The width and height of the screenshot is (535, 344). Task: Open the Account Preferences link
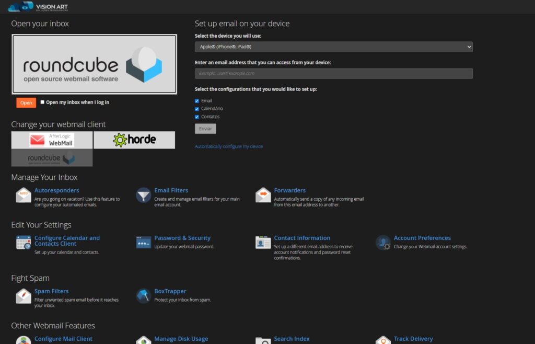point(422,238)
